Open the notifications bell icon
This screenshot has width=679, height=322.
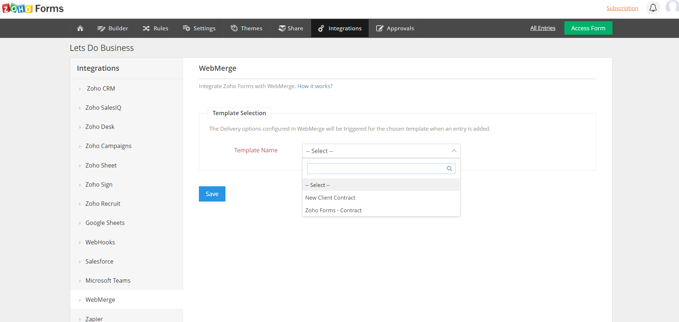653,8
